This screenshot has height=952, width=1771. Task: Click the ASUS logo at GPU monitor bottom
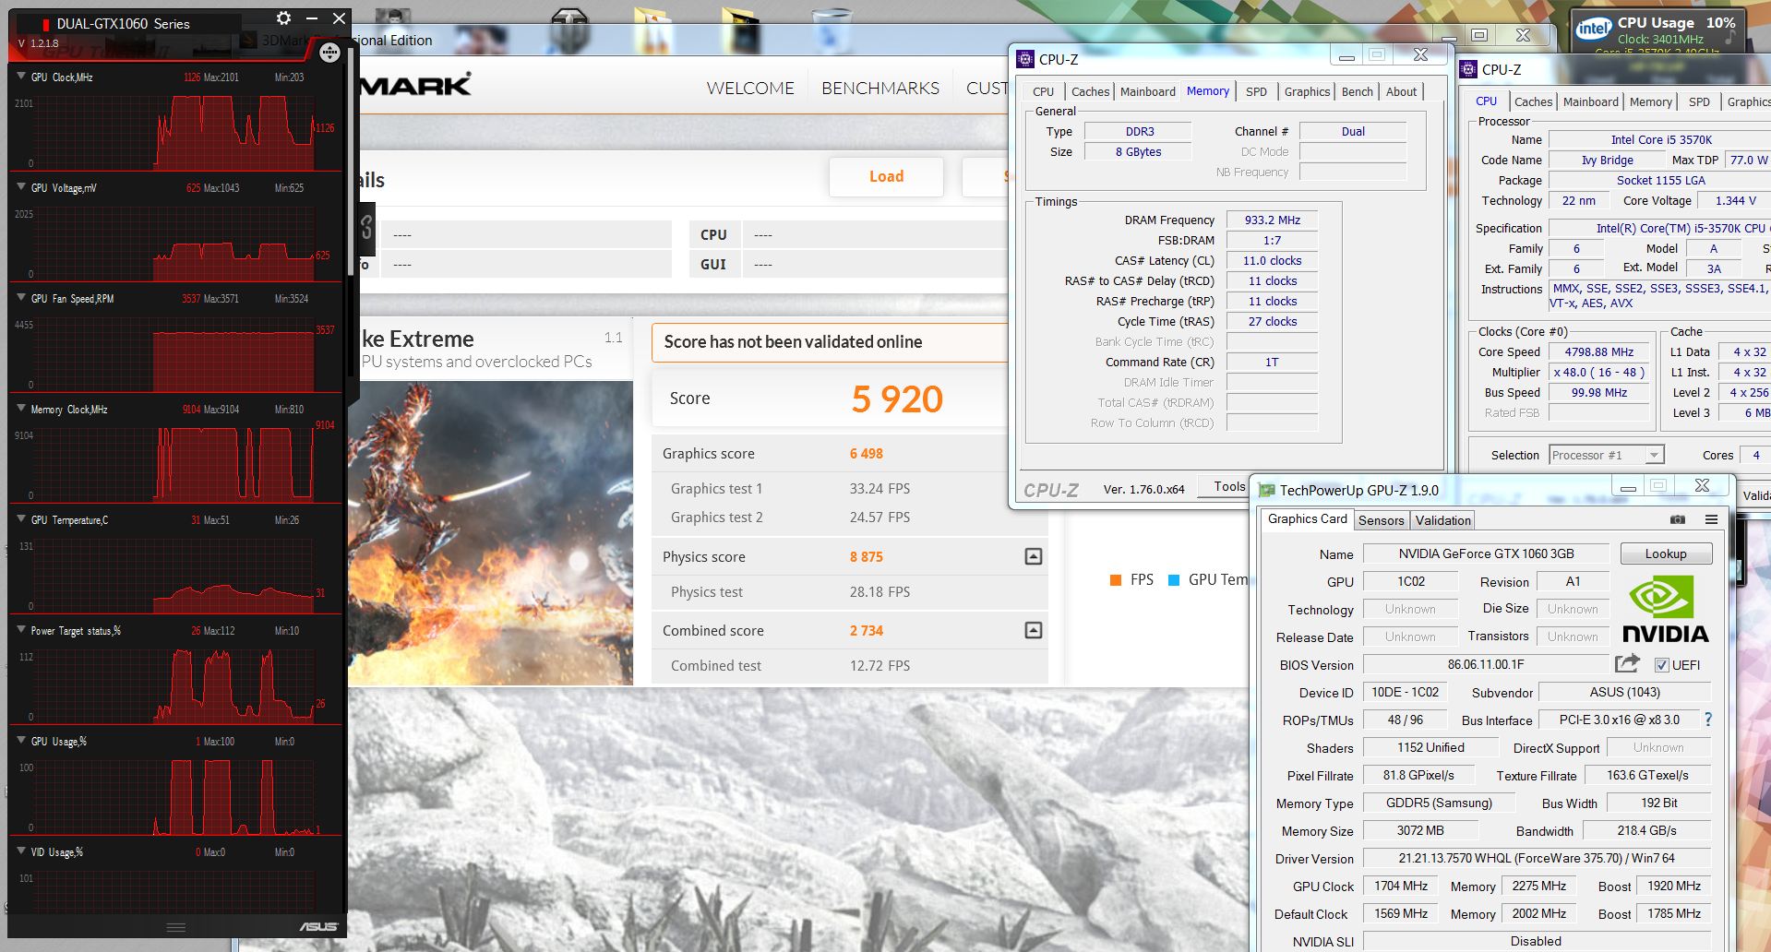[318, 926]
